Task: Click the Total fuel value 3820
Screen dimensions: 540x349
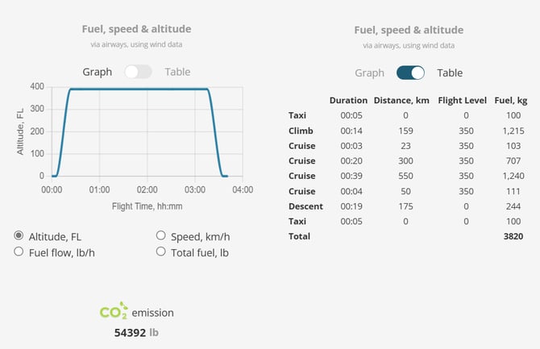Action: tap(513, 236)
